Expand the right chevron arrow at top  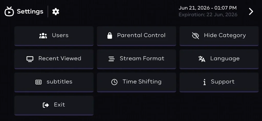pos(251,12)
